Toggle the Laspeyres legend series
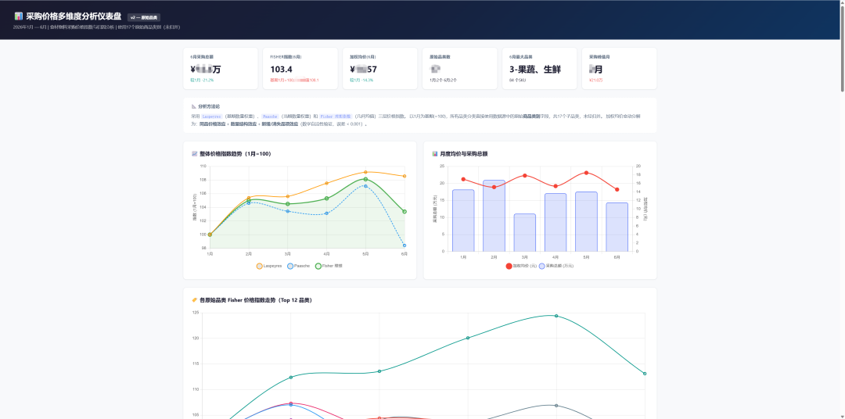845x419 pixels. [x=268, y=266]
